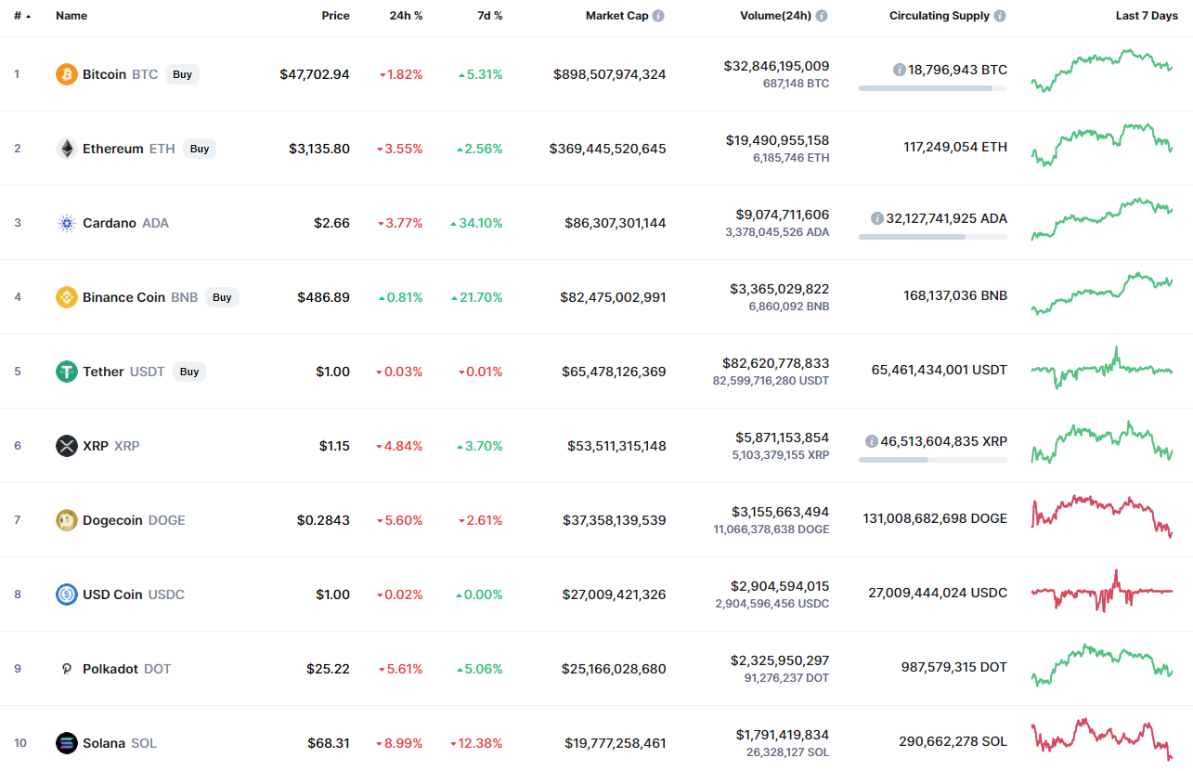Click the Buy button next to Ethereum

[200, 149]
